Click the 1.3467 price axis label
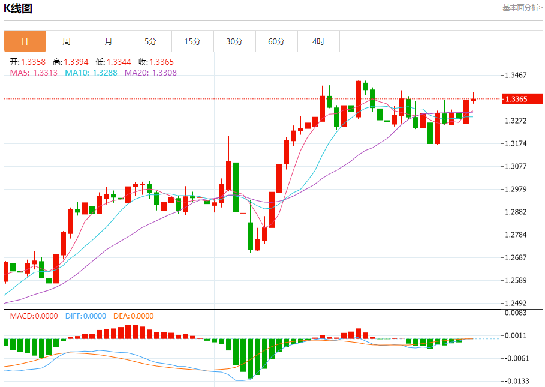The width and height of the screenshot is (545, 387). (516, 75)
